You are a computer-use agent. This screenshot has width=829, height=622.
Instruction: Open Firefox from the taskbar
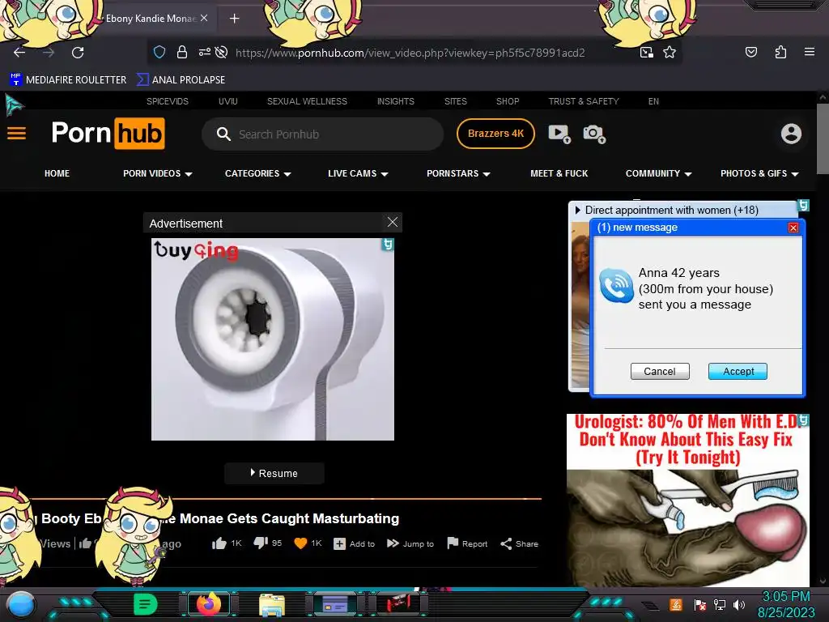208,604
